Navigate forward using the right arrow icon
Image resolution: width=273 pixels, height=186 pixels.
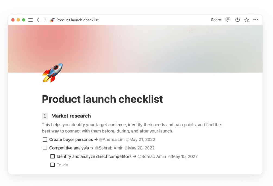pyautogui.click(x=45, y=20)
